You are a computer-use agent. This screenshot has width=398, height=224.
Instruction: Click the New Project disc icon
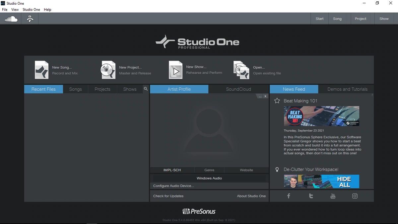coord(108,70)
